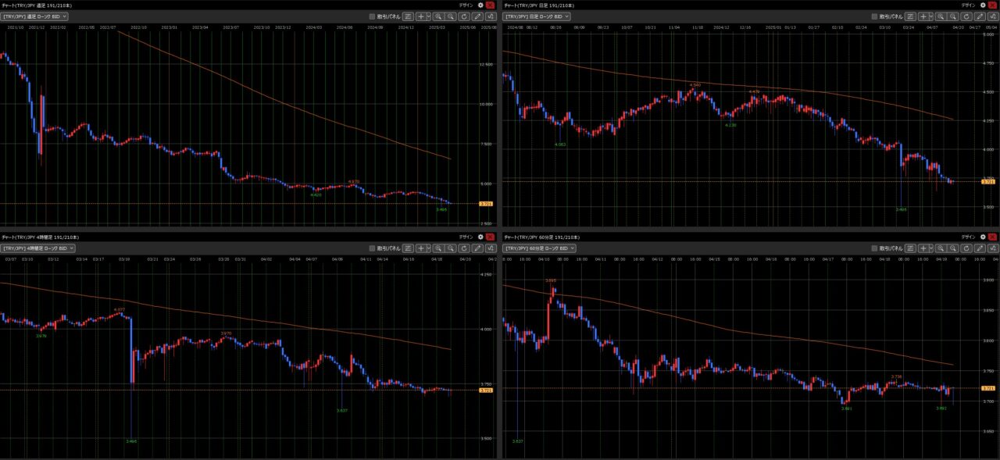Expand crosshair options arrow in daily (日足) chart
The width and height of the screenshot is (1000, 460).
pyautogui.click(x=932, y=16)
